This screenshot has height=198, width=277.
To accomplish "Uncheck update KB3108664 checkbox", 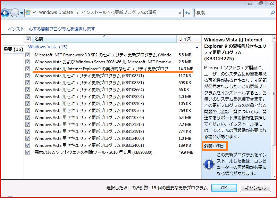I will point(27,89).
